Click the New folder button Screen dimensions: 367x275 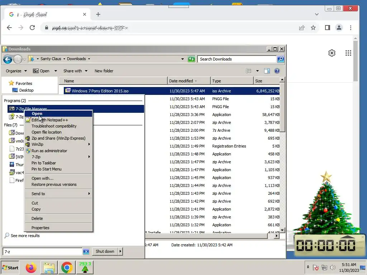(x=104, y=71)
